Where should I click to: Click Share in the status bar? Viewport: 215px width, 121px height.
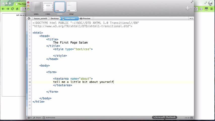pyautogui.click(x=37, y=118)
